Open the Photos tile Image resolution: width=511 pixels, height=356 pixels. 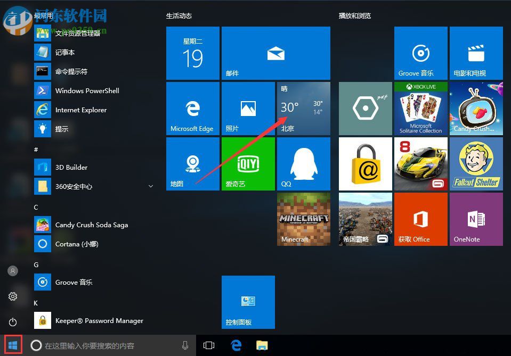pyautogui.click(x=248, y=109)
